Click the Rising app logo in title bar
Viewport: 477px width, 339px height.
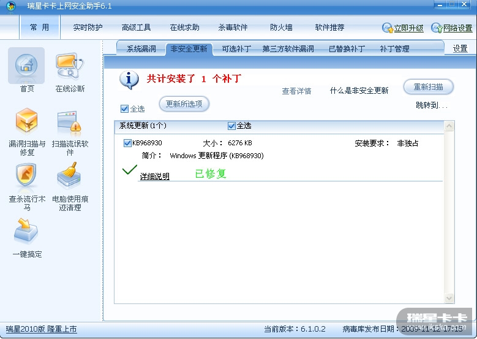(11, 6)
